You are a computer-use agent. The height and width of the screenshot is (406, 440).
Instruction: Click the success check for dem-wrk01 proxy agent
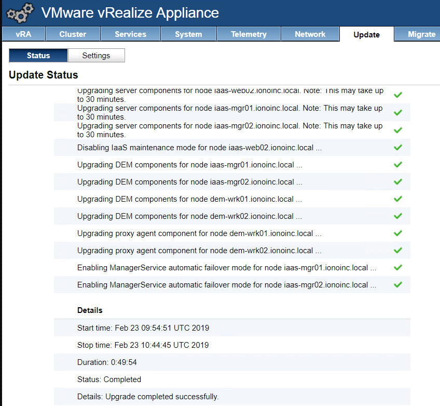(398, 233)
